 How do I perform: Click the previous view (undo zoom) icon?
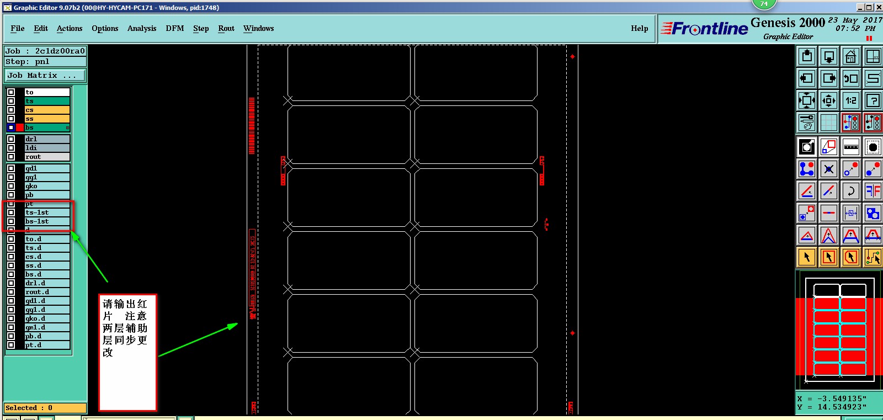(x=851, y=78)
